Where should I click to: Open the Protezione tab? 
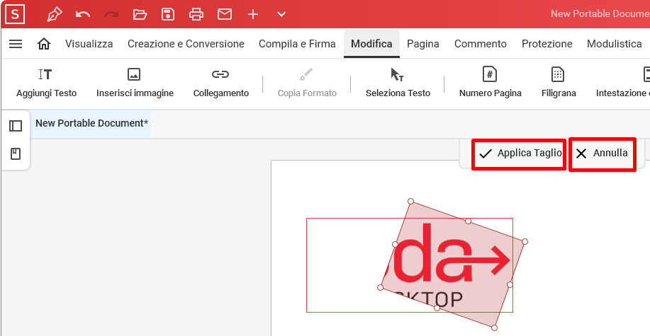pos(547,44)
